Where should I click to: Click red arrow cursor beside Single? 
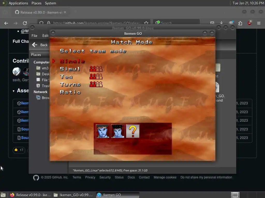coord(54,61)
